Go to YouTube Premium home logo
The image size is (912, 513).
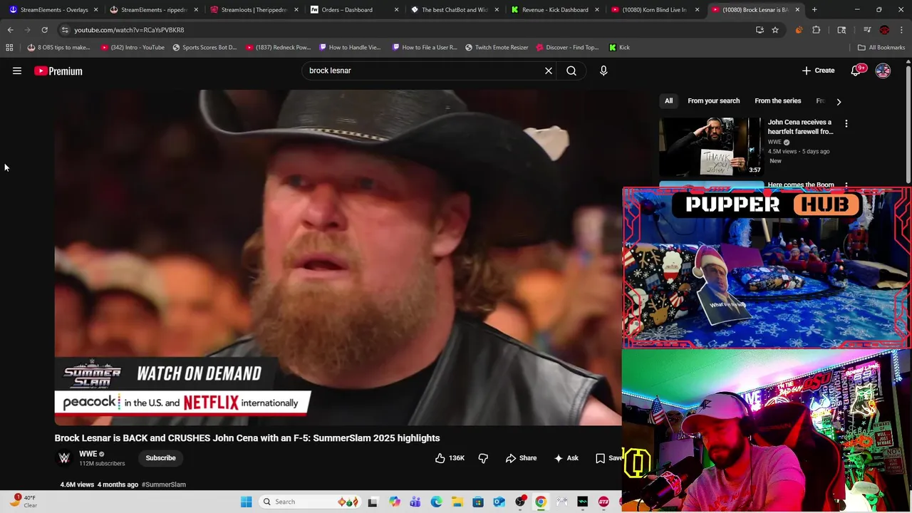pyautogui.click(x=58, y=71)
